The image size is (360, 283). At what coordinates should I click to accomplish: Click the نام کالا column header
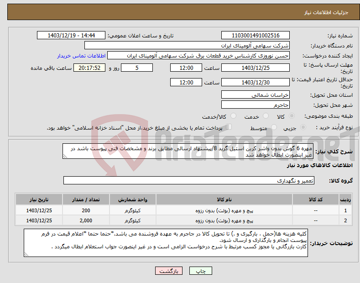[x=224, y=199]
